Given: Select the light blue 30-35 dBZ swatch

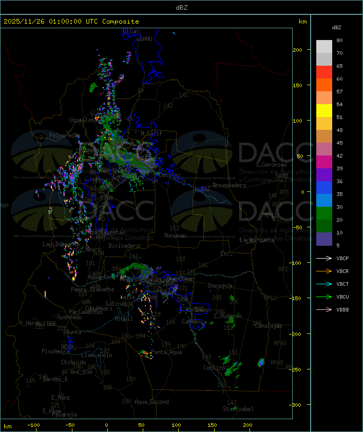Looking at the screenshot, I should [324, 201].
